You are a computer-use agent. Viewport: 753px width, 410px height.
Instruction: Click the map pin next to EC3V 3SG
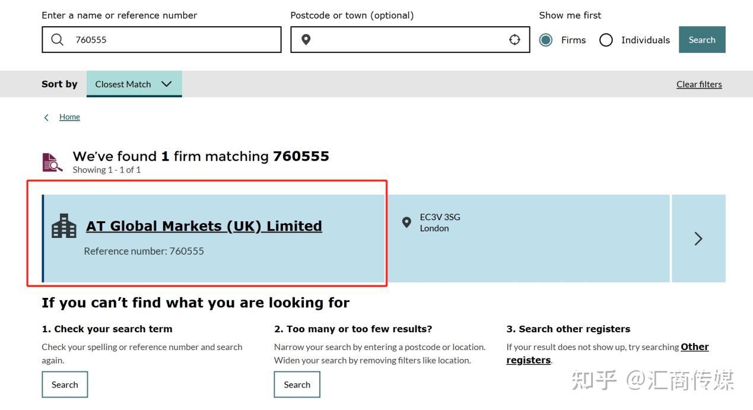406,223
